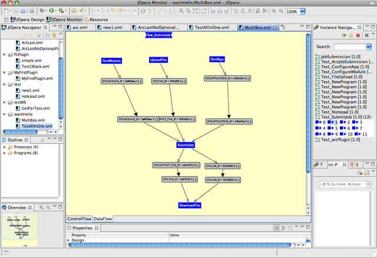Switch to the ControlFlow view
This screenshot has height=258, width=377.
tap(79, 219)
